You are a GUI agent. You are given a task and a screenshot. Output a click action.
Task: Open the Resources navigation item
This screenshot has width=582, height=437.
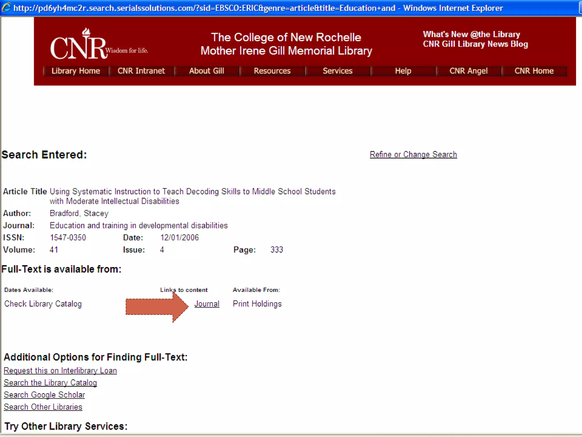pyautogui.click(x=272, y=71)
